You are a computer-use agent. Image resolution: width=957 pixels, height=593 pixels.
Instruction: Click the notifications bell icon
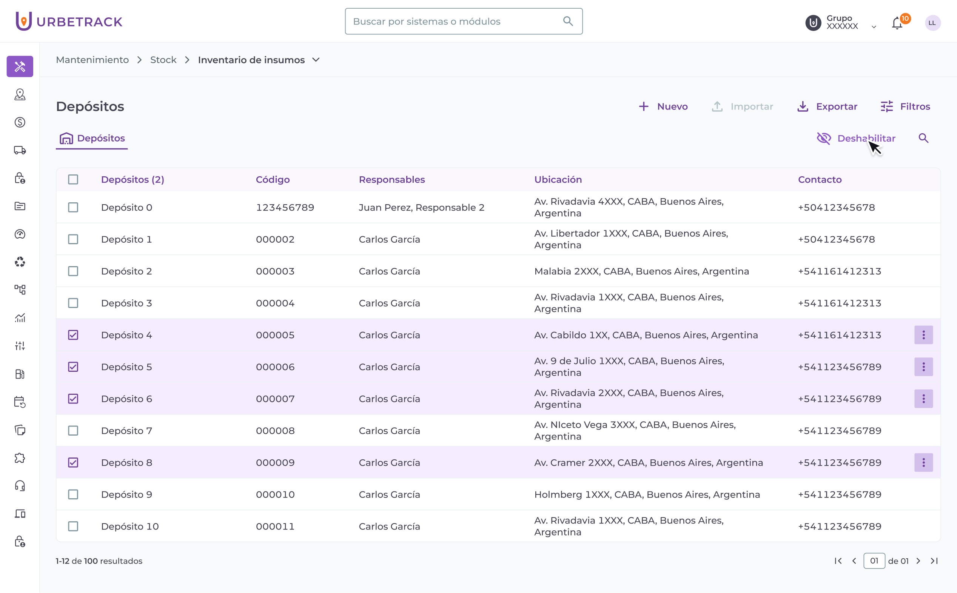tap(897, 23)
